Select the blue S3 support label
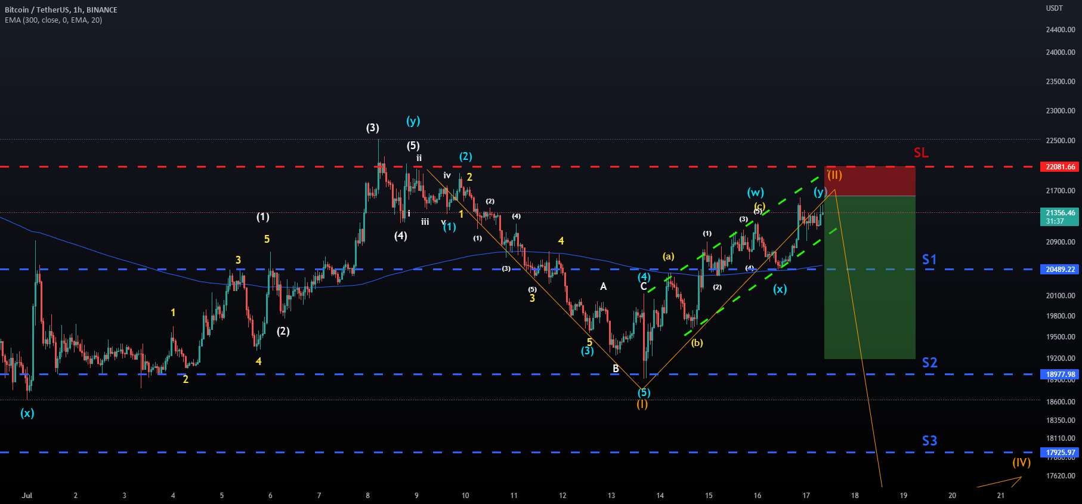Image resolution: width=1082 pixels, height=504 pixels. (x=929, y=441)
